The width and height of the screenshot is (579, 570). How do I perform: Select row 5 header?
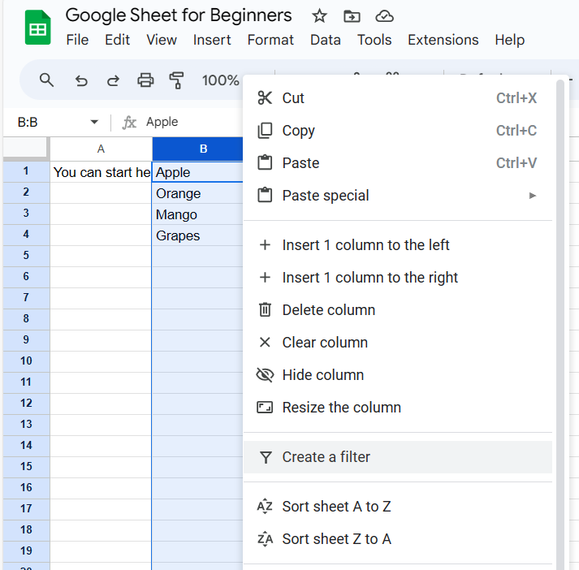26,256
